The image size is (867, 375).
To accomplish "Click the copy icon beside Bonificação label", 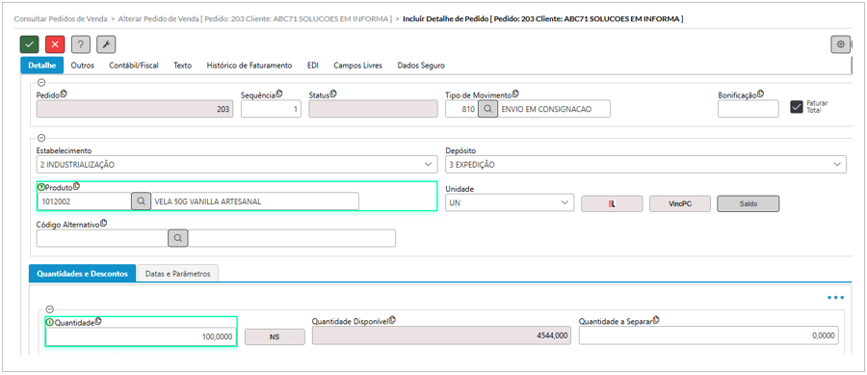I will [760, 94].
